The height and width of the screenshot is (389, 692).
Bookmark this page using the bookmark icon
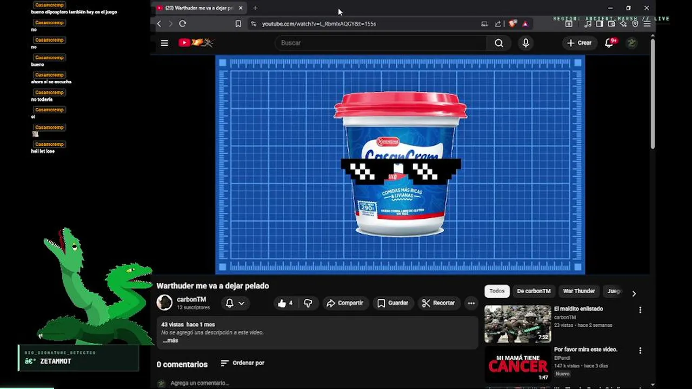click(x=238, y=24)
